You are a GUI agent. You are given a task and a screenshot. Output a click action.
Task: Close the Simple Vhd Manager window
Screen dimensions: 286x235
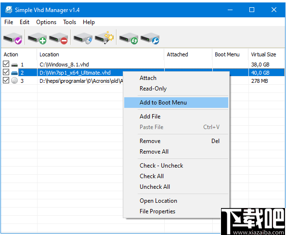click(x=274, y=10)
